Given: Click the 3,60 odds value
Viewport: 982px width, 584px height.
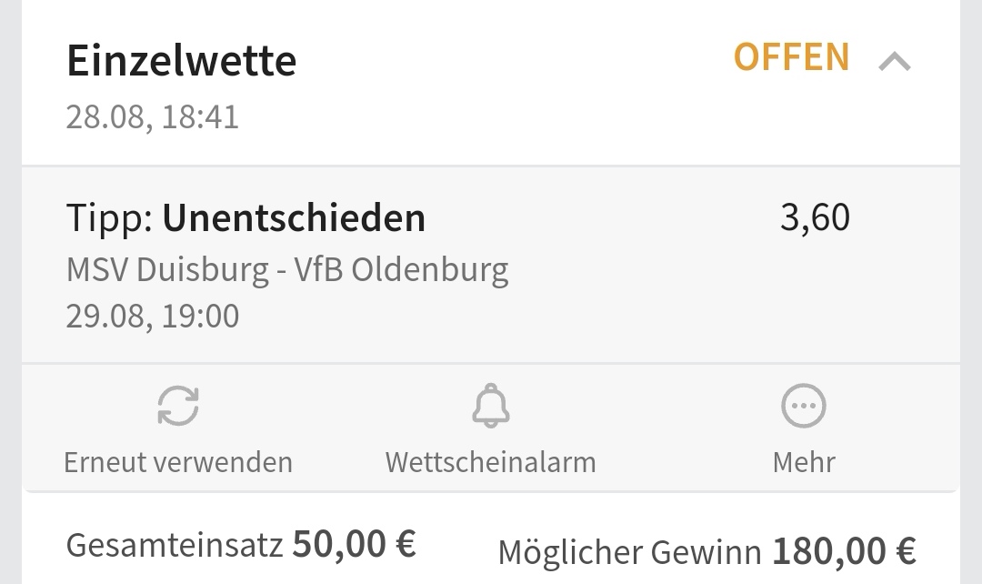Looking at the screenshot, I should pos(815,218).
